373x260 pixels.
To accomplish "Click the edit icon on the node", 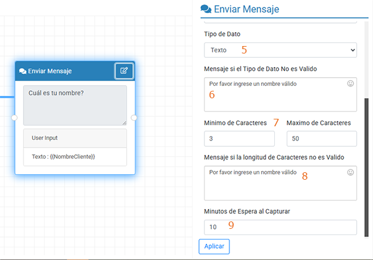I will [x=124, y=71].
